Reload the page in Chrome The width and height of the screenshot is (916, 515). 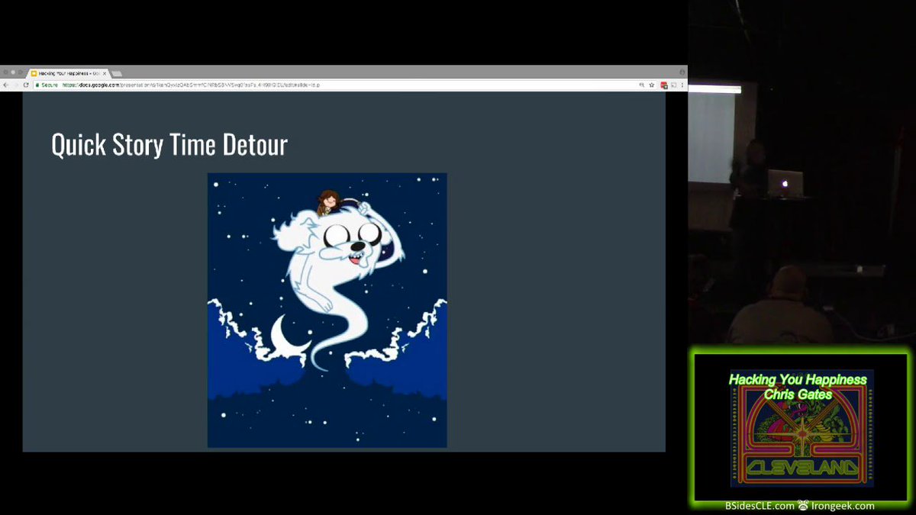click(x=26, y=85)
